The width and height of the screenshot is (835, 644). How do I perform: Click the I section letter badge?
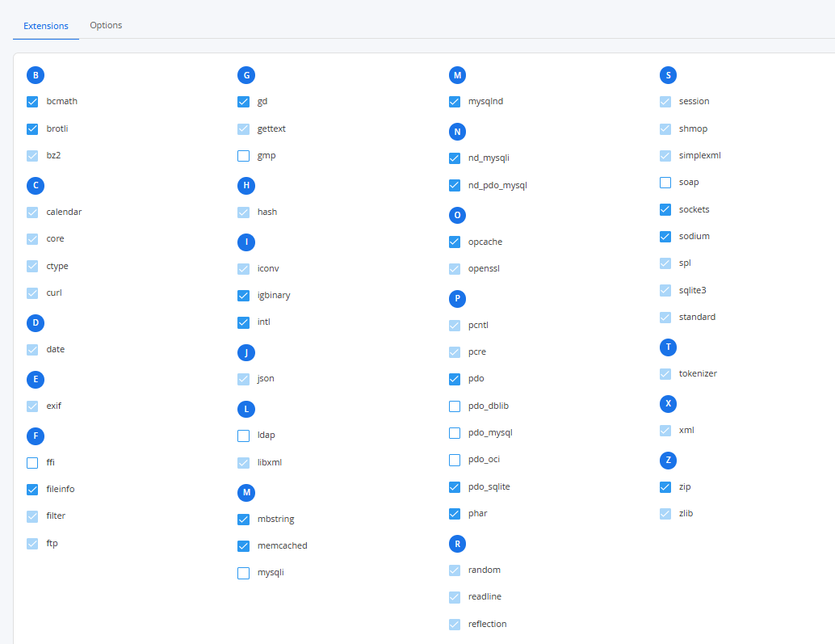click(246, 242)
